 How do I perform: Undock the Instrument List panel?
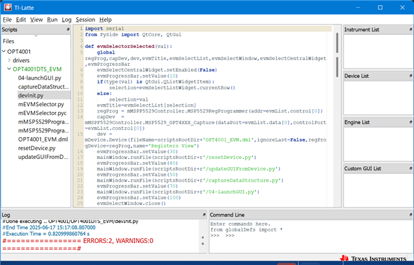point(411,30)
